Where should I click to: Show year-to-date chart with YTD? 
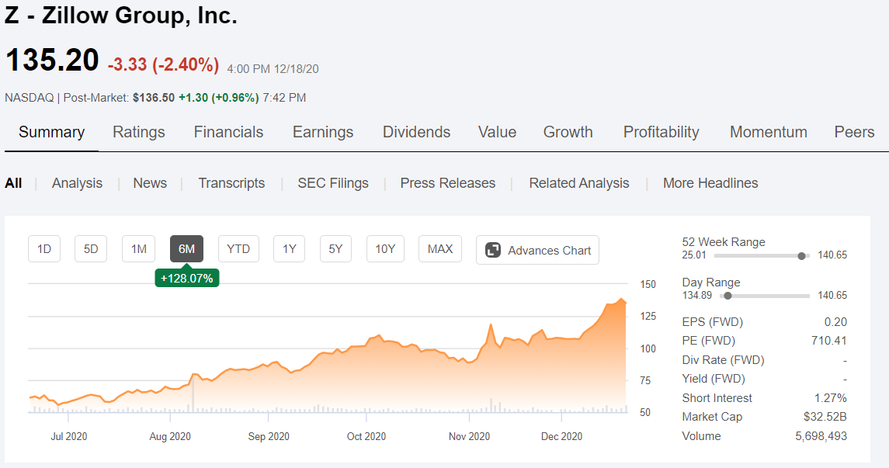(238, 248)
